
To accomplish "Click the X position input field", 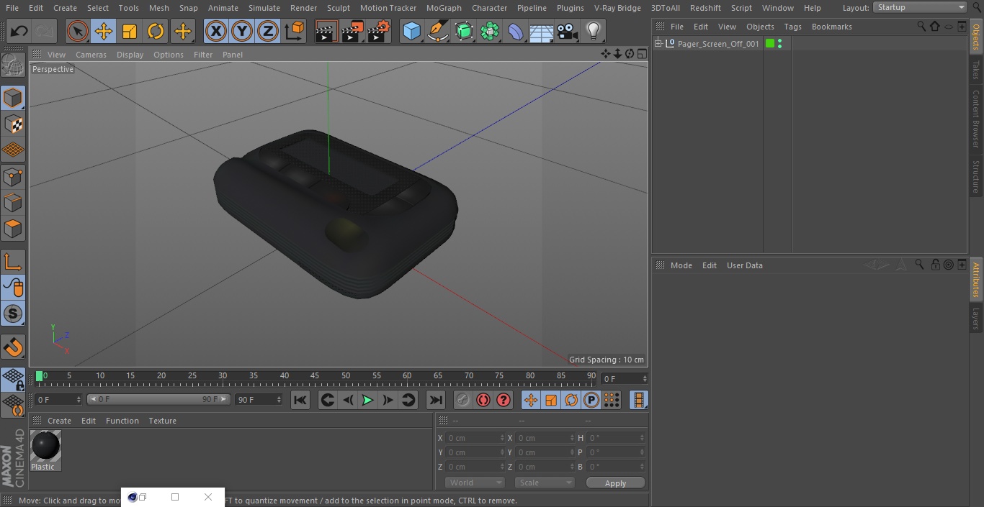I will [475, 438].
